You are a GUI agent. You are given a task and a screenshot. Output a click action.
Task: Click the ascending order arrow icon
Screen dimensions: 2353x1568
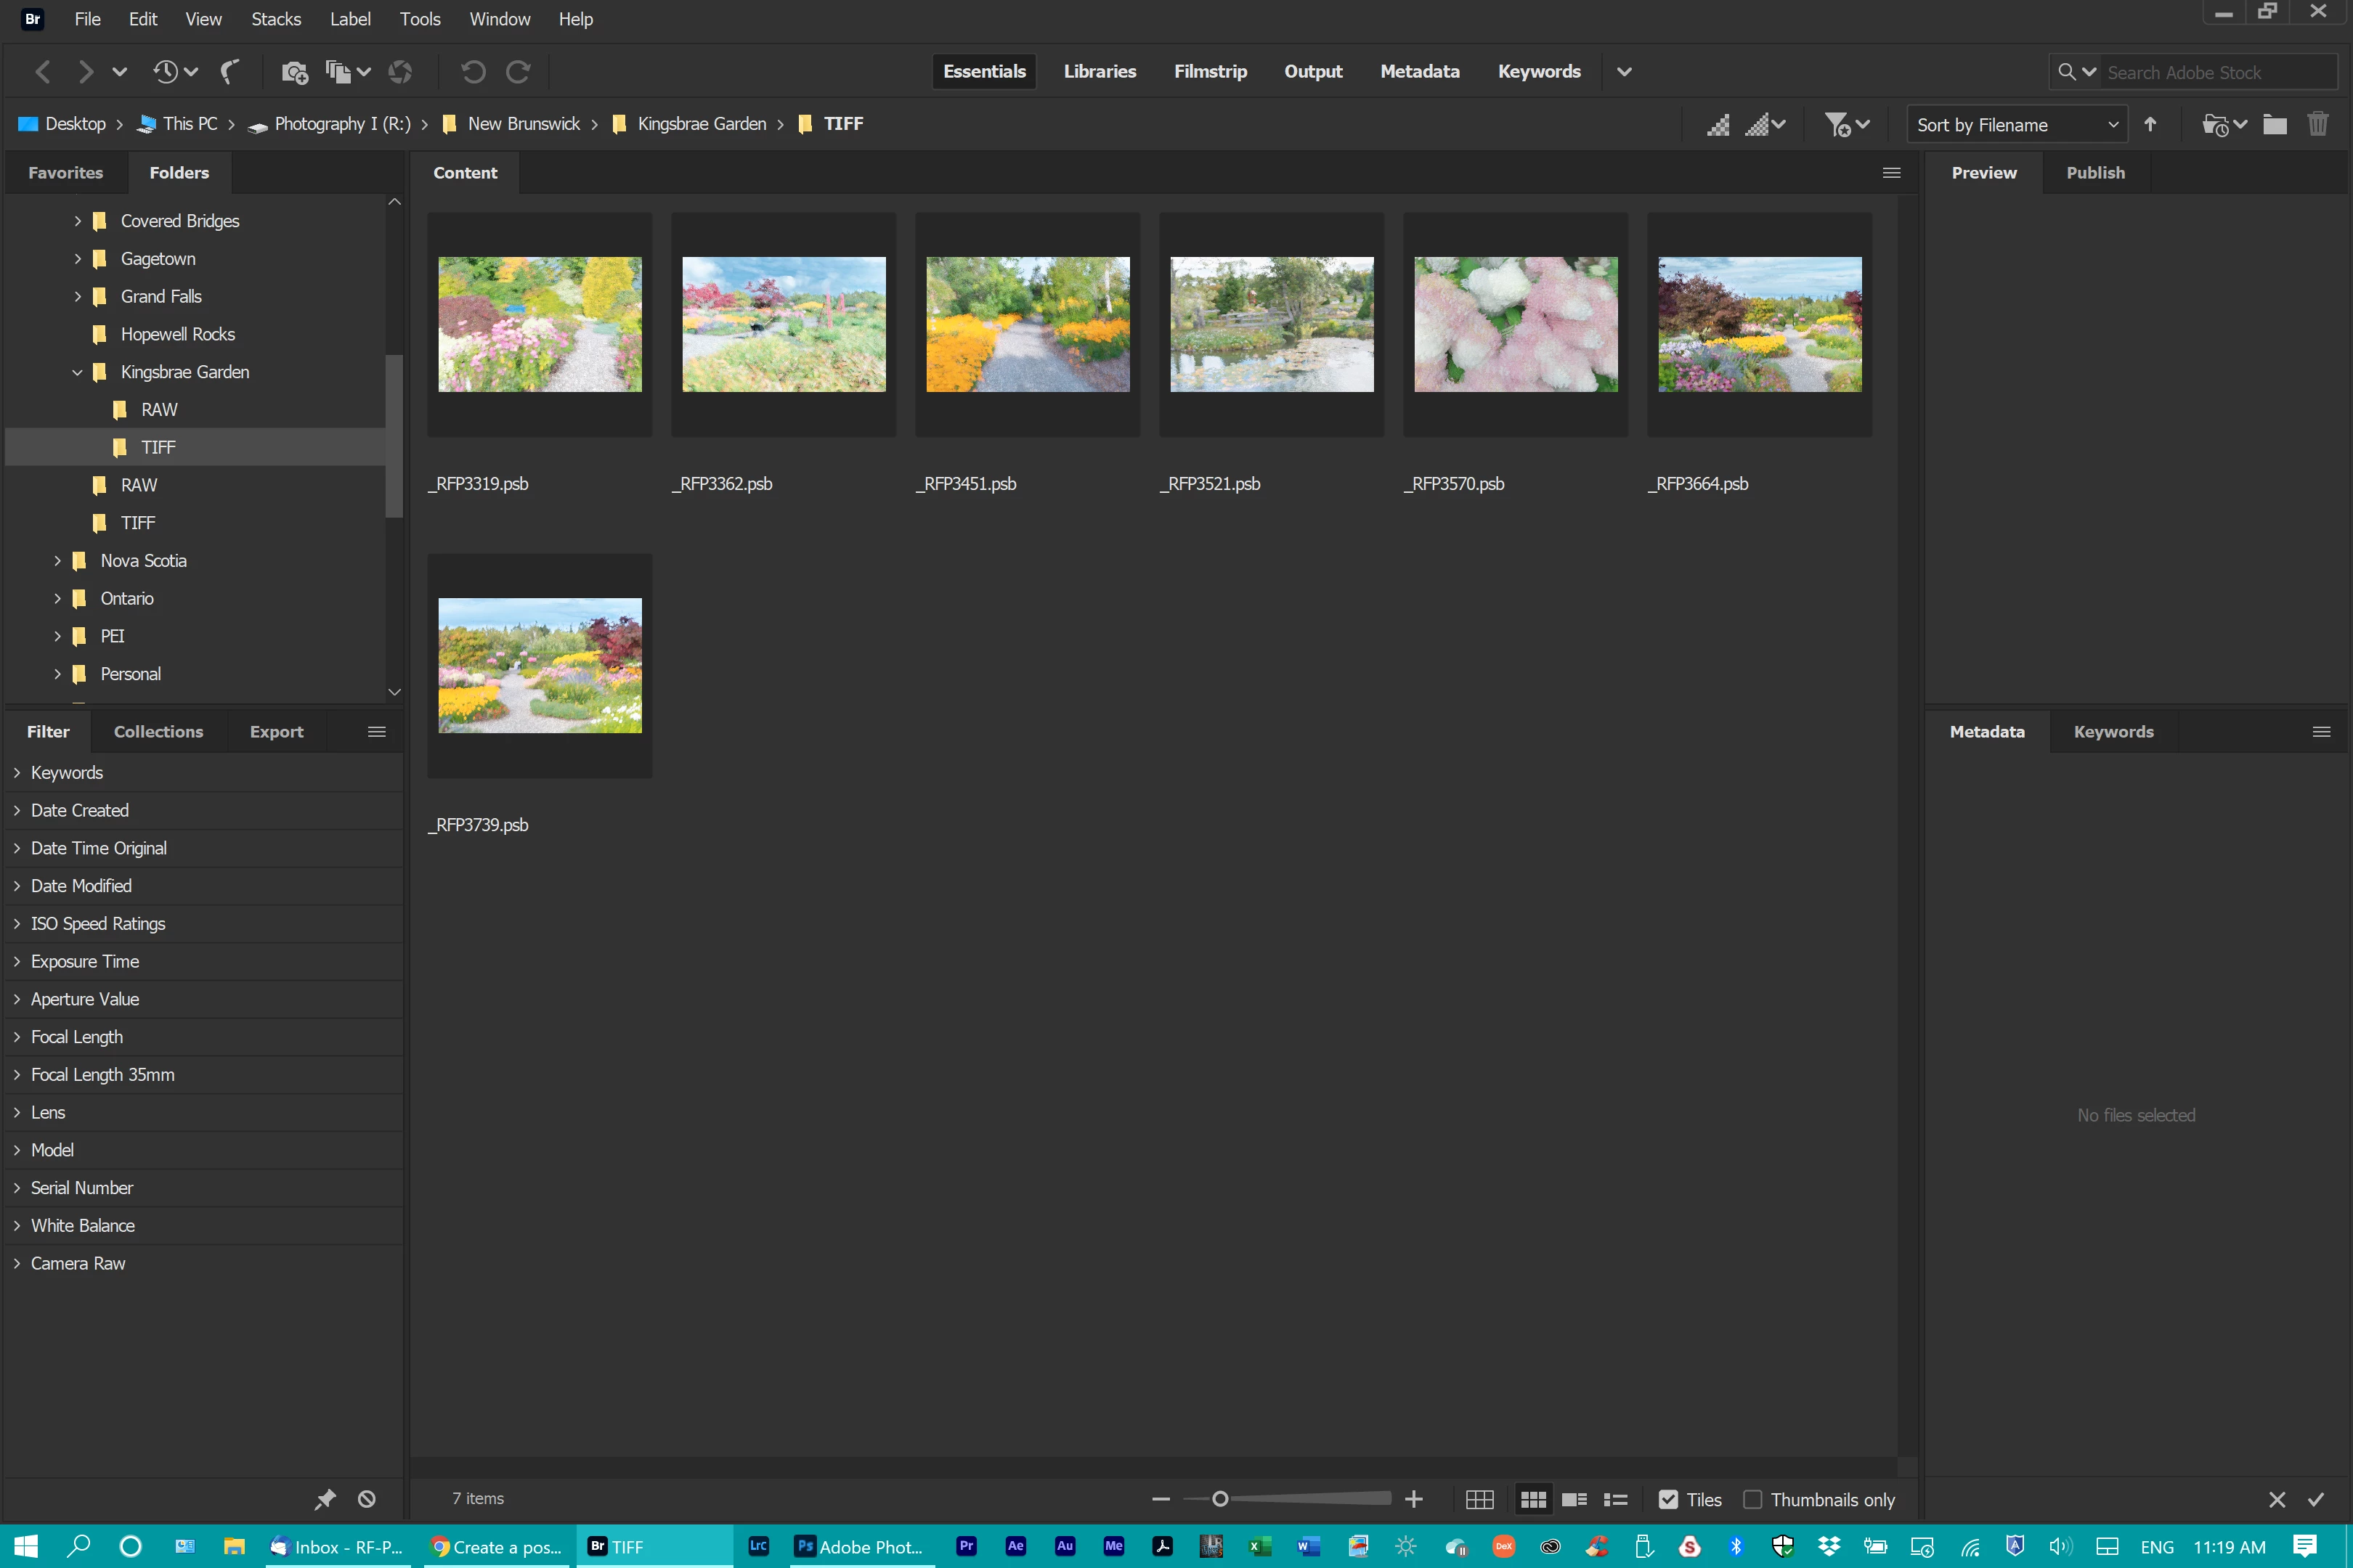pyautogui.click(x=2150, y=124)
